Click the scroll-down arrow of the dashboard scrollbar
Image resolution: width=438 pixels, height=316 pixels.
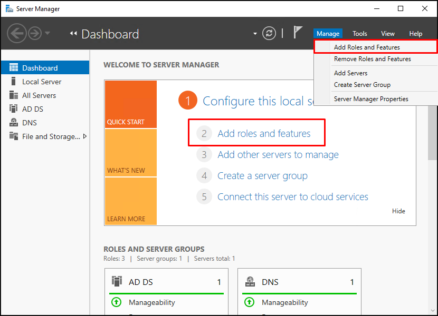pyautogui.click(x=433, y=310)
